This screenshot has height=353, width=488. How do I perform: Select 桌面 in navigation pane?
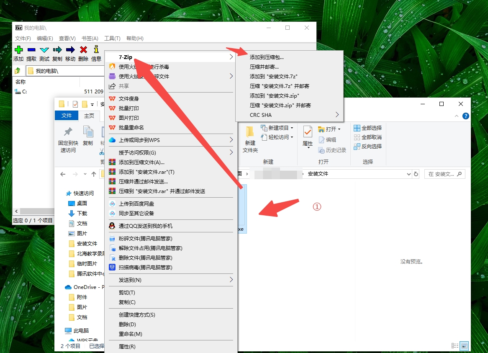click(x=82, y=203)
